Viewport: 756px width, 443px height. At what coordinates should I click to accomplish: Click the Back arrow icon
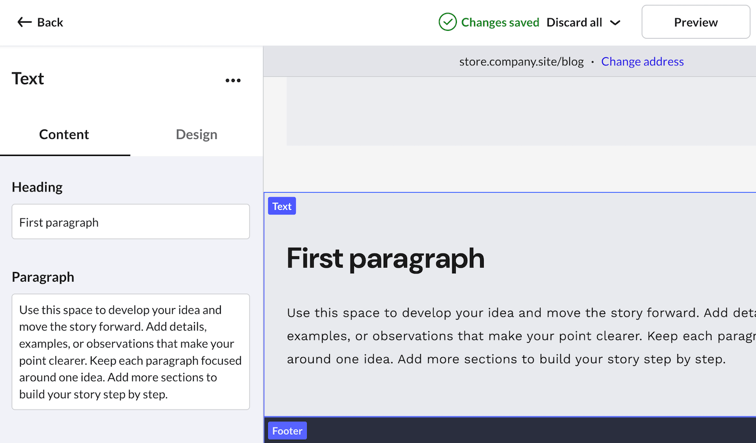point(24,22)
